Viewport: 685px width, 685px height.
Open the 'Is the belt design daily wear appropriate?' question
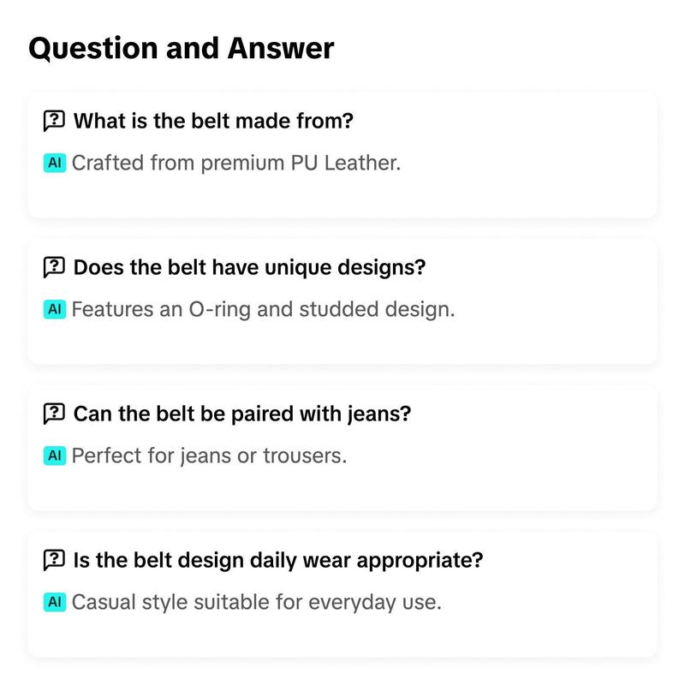[x=278, y=560]
